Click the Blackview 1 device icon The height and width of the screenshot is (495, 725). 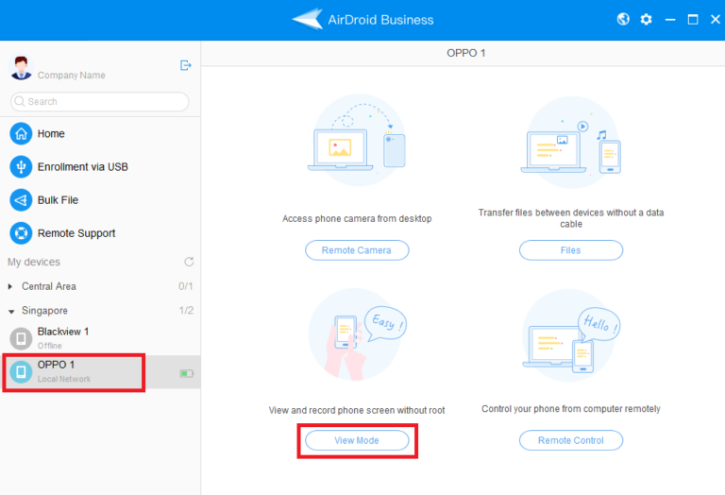point(21,338)
